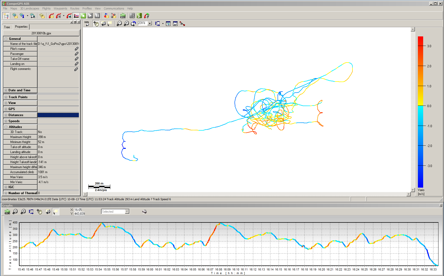Open the 3D viewer from main toolbar
Image resolution: width=444 pixels, height=276 pixels.
point(123,16)
